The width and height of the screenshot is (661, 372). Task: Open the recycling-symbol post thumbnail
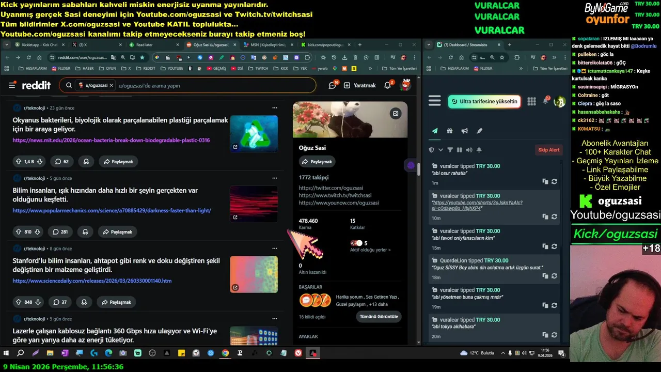[254, 134]
